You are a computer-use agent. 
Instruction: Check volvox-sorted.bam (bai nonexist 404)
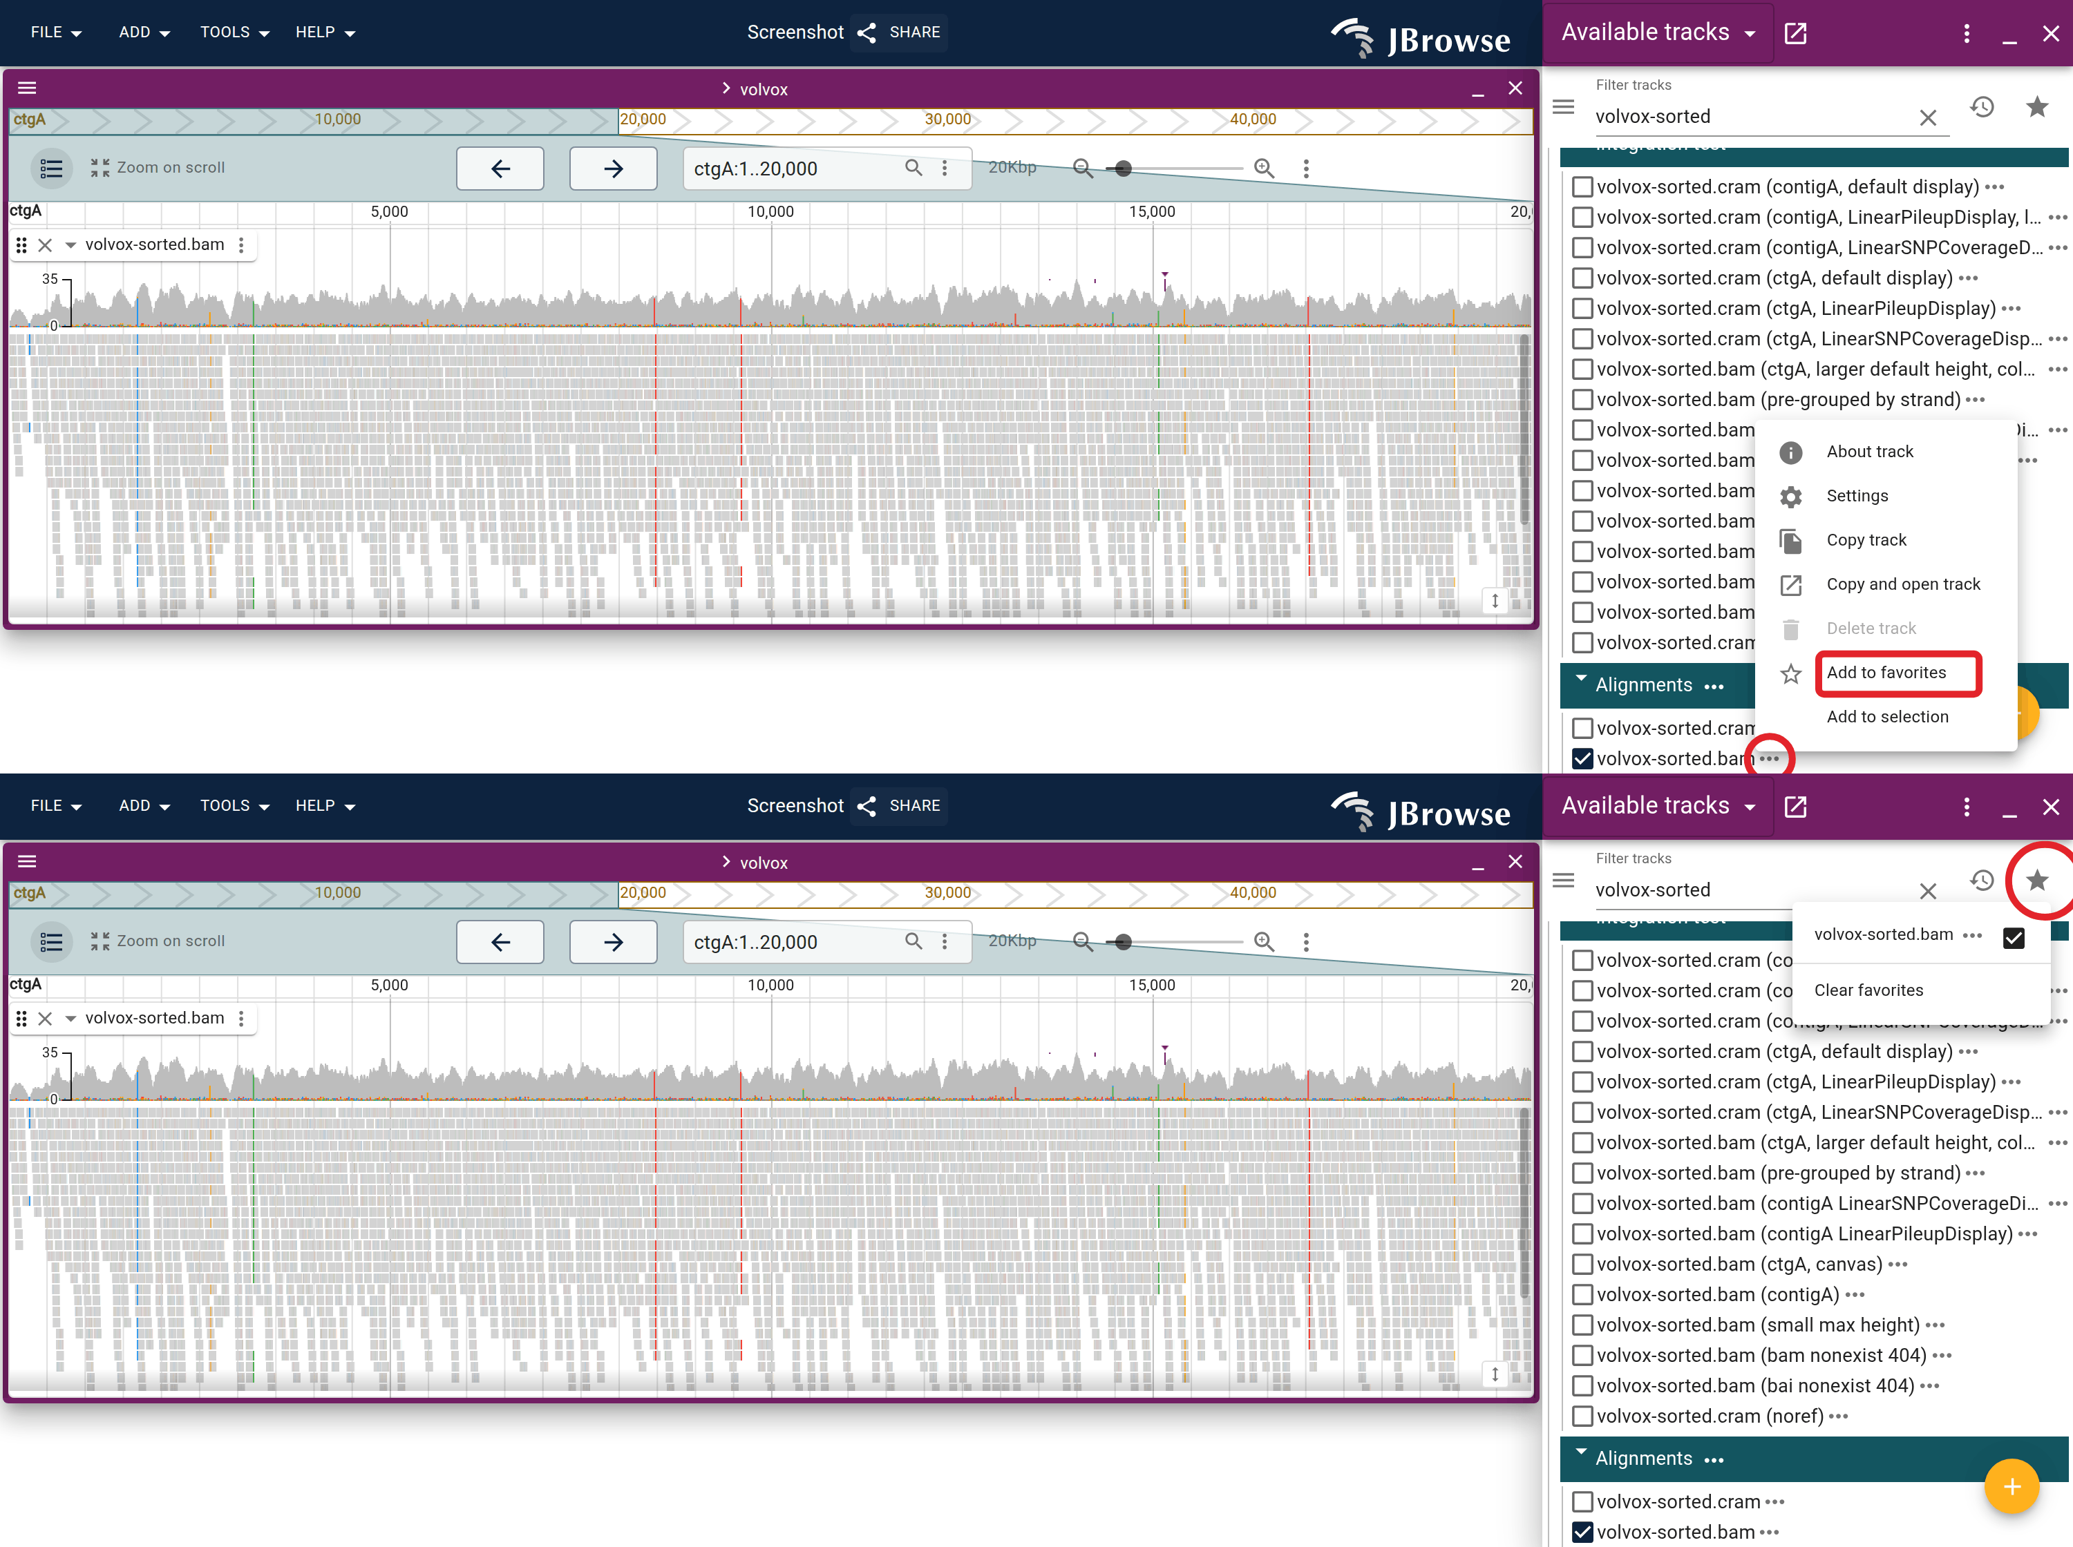[x=1582, y=1386]
